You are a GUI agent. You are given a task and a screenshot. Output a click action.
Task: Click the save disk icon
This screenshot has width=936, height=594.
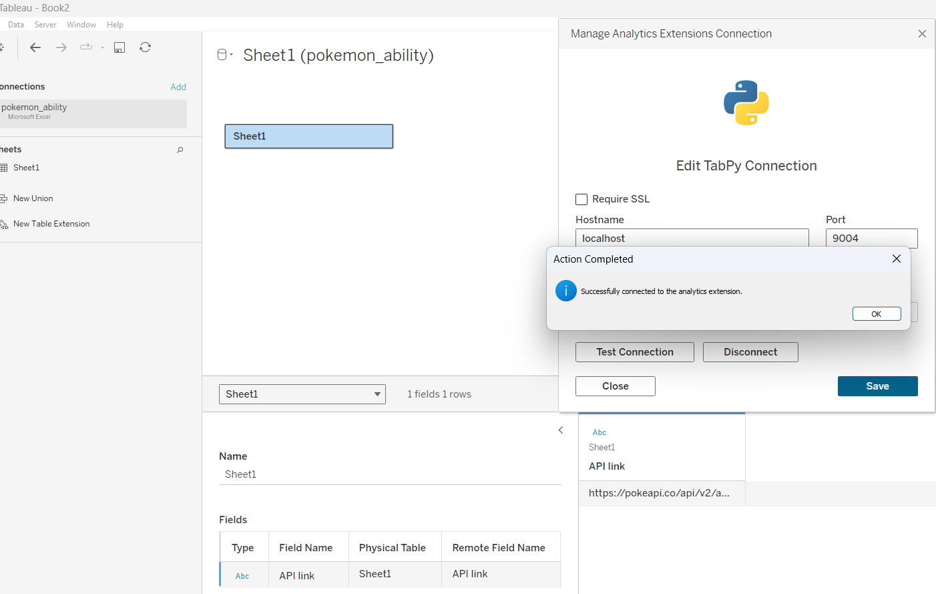[x=120, y=47]
